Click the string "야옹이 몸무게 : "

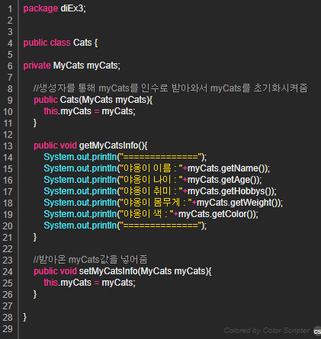[x=156, y=203]
